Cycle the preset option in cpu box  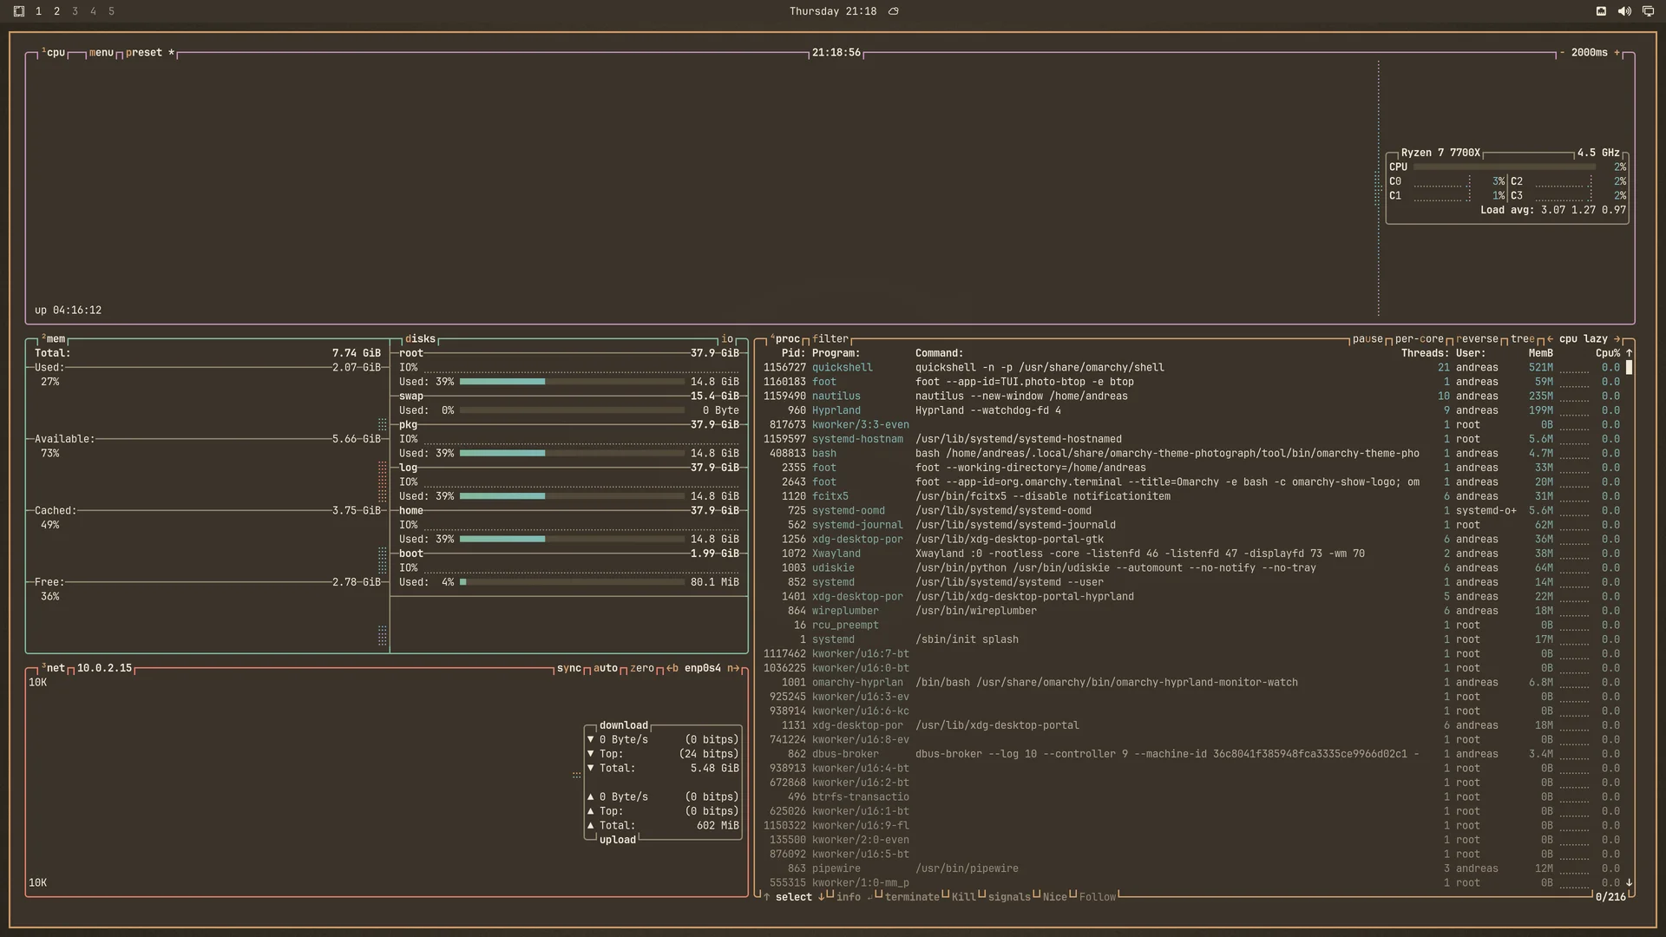[x=144, y=53]
